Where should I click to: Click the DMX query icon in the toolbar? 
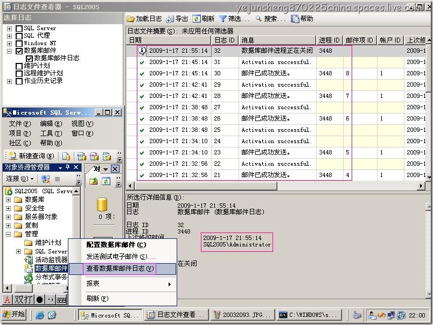point(94,156)
